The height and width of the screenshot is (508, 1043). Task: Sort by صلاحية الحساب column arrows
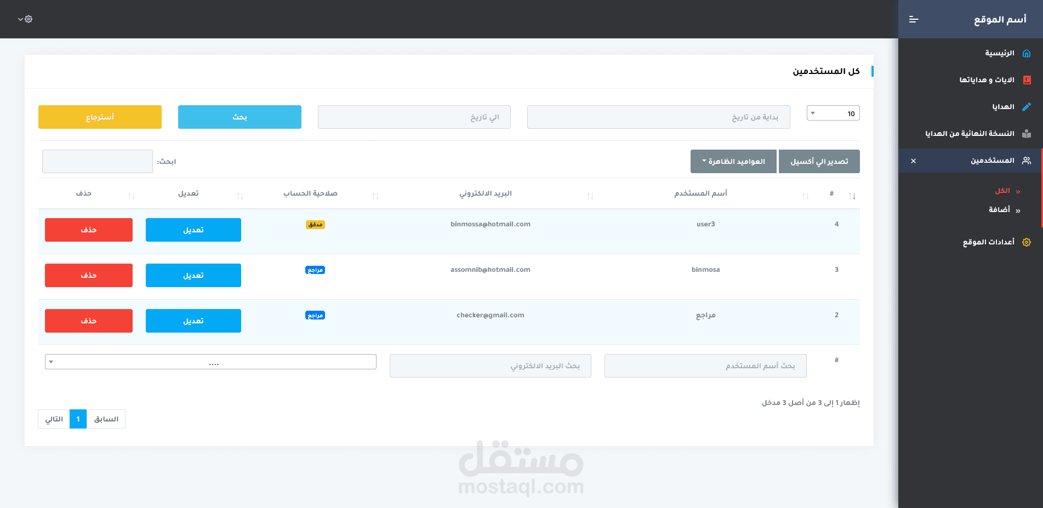click(x=375, y=196)
